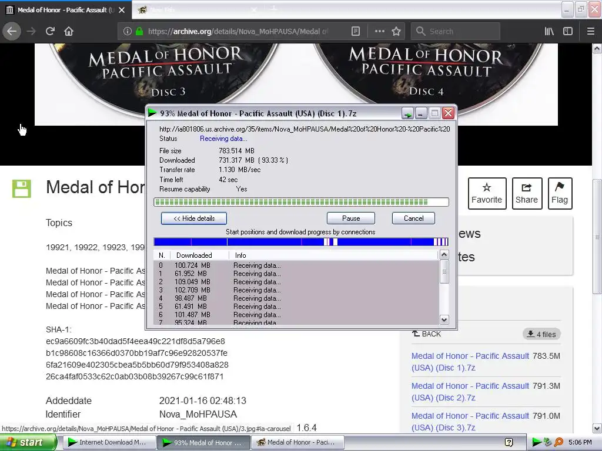Open Firefox hamburger menu

[x=590, y=32]
